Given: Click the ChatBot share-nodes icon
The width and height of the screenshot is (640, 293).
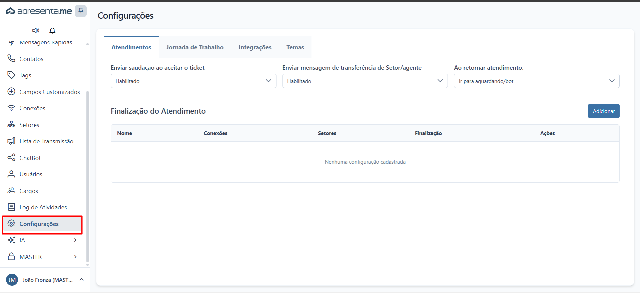Looking at the screenshot, I should coord(11,158).
